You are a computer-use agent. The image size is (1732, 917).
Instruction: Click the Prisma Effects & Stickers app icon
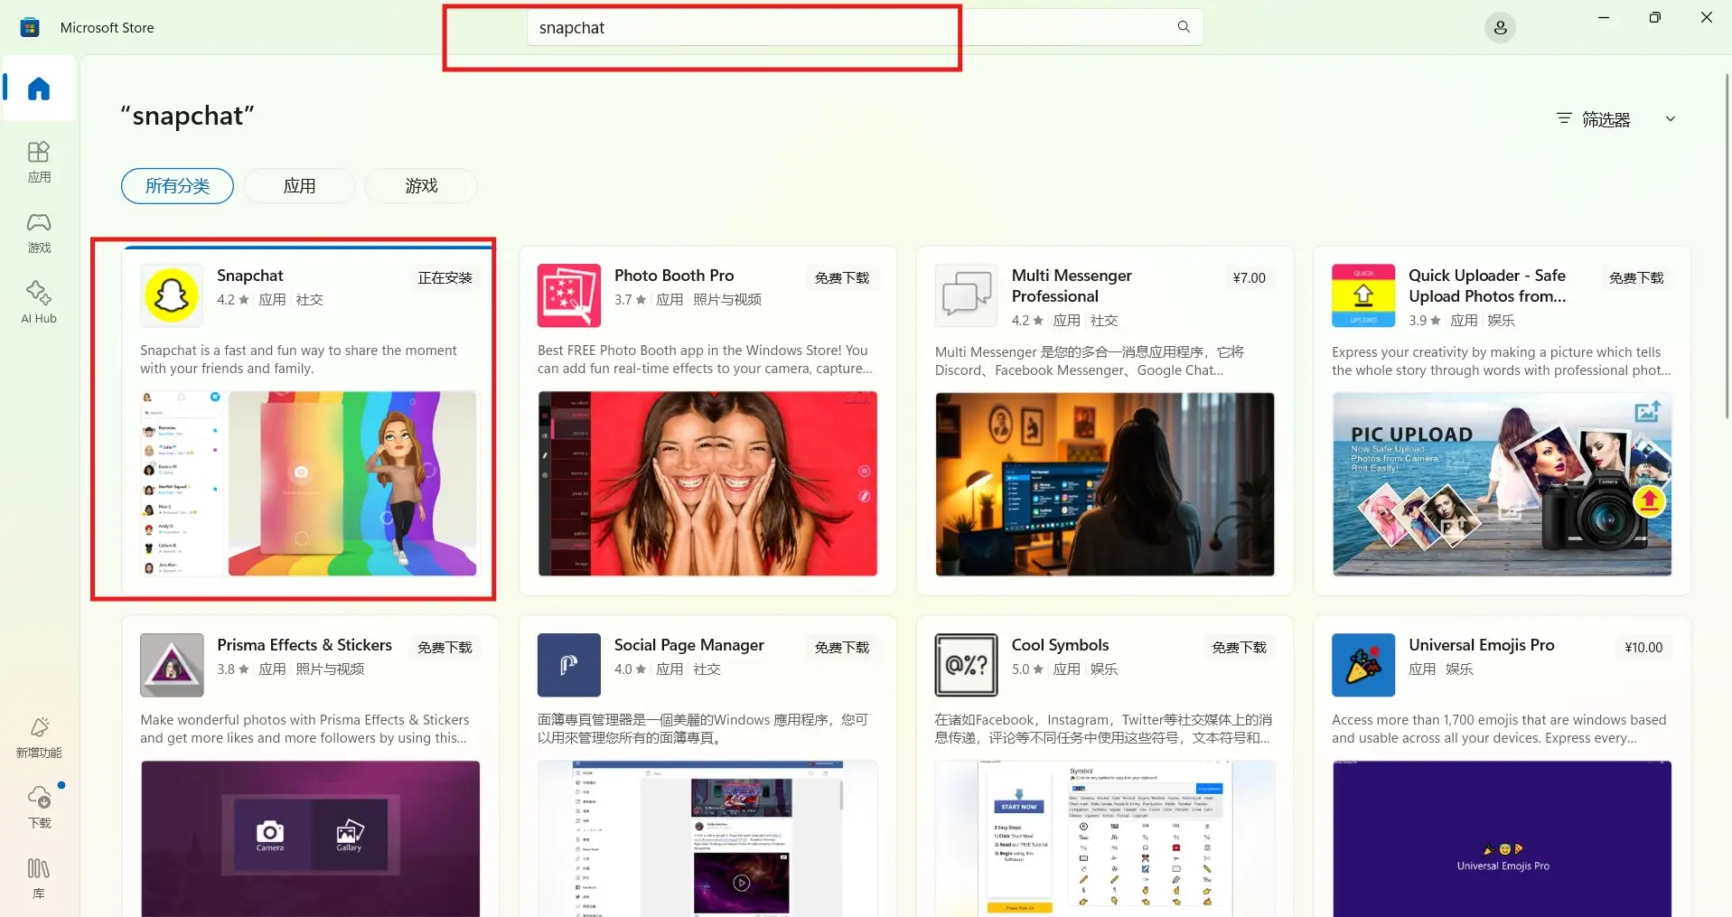pyautogui.click(x=172, y=665)
